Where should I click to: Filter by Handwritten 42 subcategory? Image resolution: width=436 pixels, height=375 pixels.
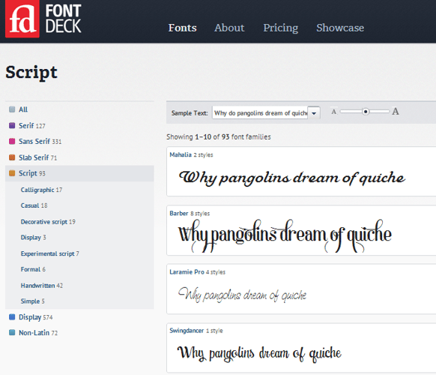pyautogui.click(x=42, y=285)
